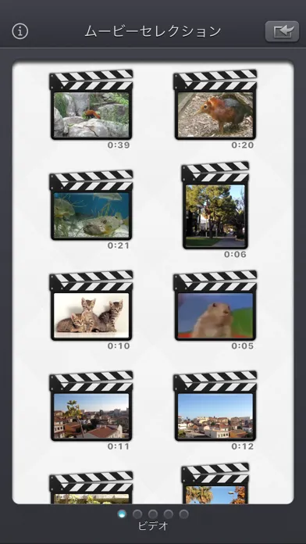Select the cityscape skyline clip 0:12

tap(215, 406)
